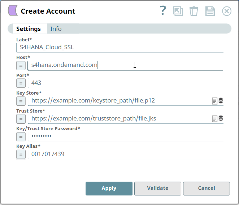Screen dimensions: 239x205
Task: Click the 'Key Store*' label
Action: coord(29,93)
